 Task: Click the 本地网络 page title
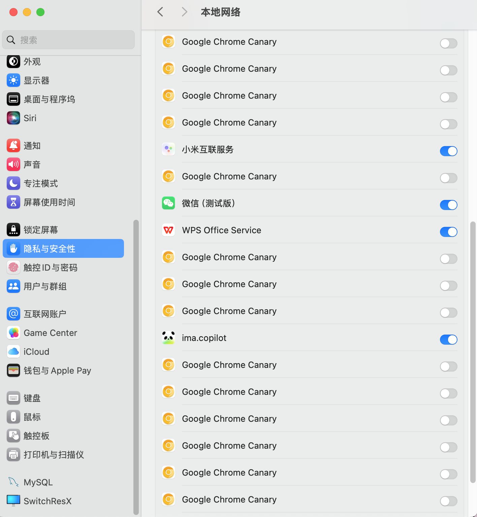[x=221, y=12]
